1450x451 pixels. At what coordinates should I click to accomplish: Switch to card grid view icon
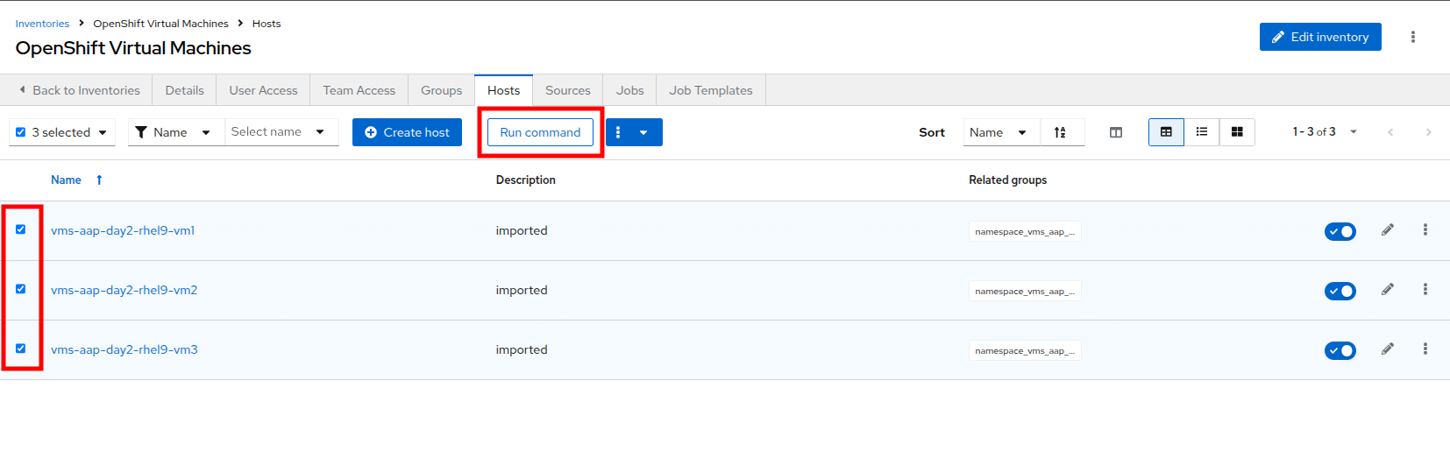(1237, 132)
